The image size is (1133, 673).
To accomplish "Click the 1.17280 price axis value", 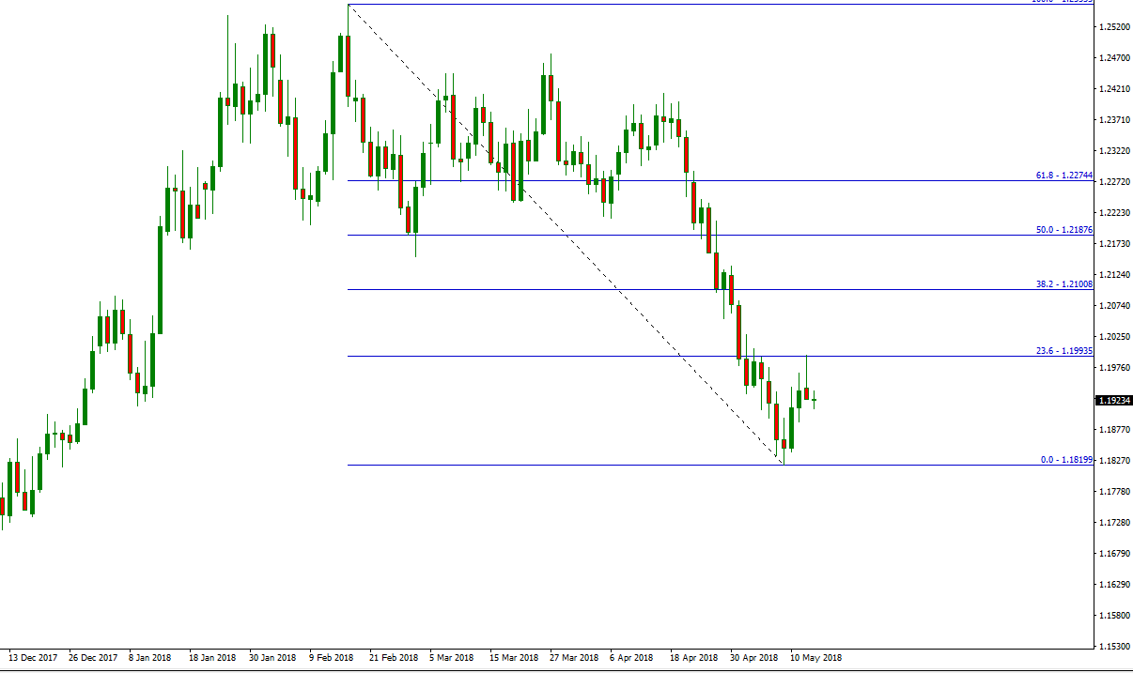I will tap(1114, 522).
